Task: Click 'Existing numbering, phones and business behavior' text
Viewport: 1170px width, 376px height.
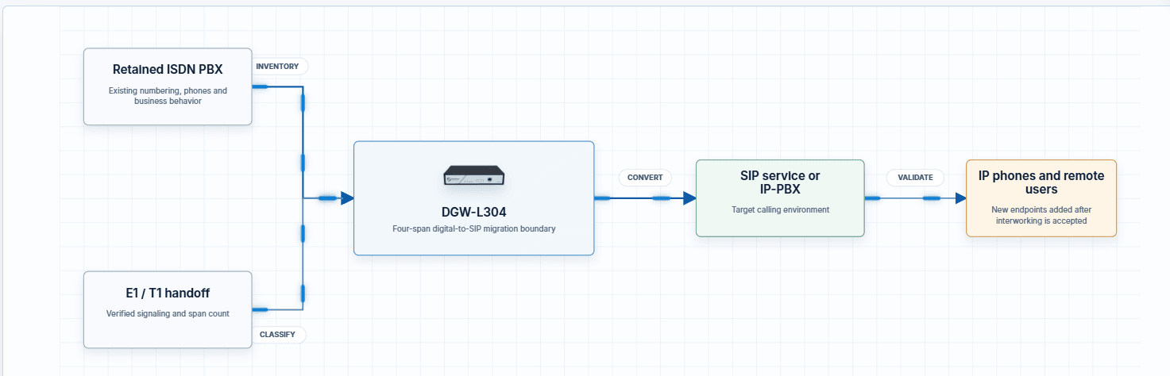Action: click(168, 96)
